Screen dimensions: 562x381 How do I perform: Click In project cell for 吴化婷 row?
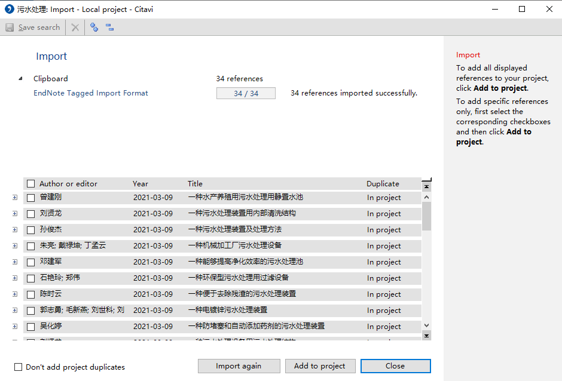coord(384,327)
